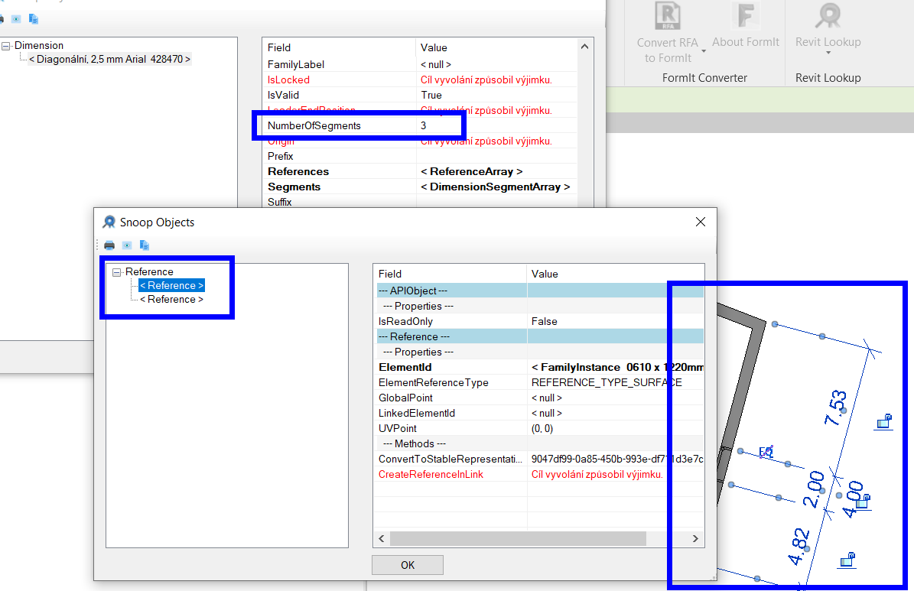The image size is (914, 591).
Task: Toggle the padlock beside the 7.53 dimension
Action: point(884,421)
